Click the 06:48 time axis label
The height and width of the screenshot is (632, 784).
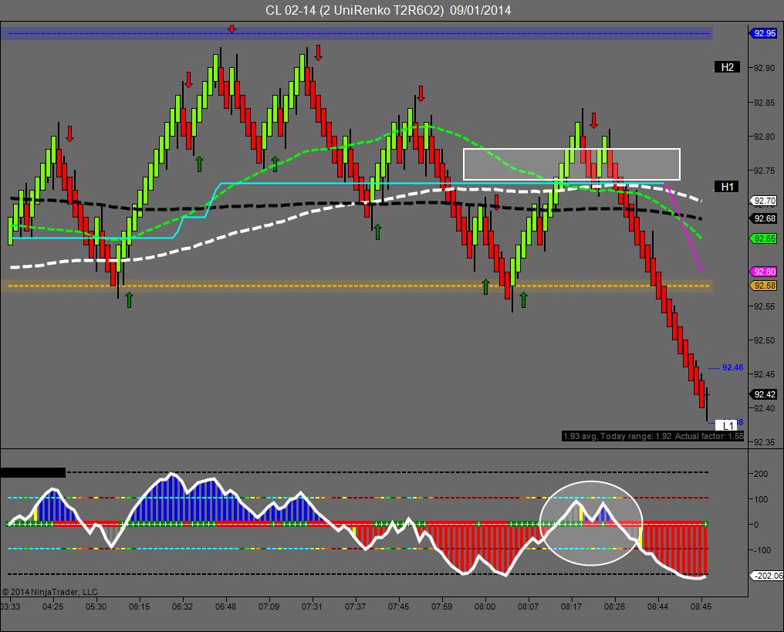(226, 607)
